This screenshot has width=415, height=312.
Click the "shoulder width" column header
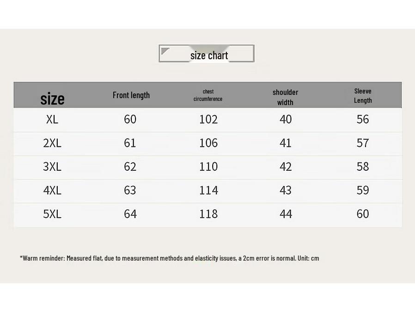point(285,97)
